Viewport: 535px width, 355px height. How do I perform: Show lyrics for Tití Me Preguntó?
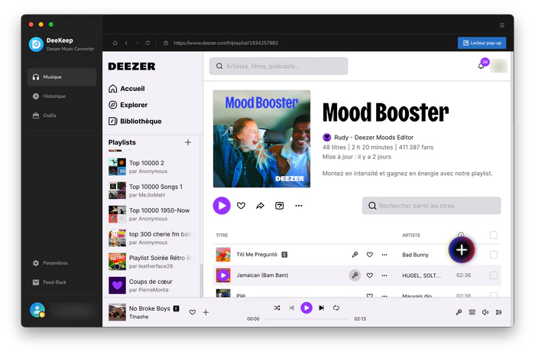click(x=355, y=255)
